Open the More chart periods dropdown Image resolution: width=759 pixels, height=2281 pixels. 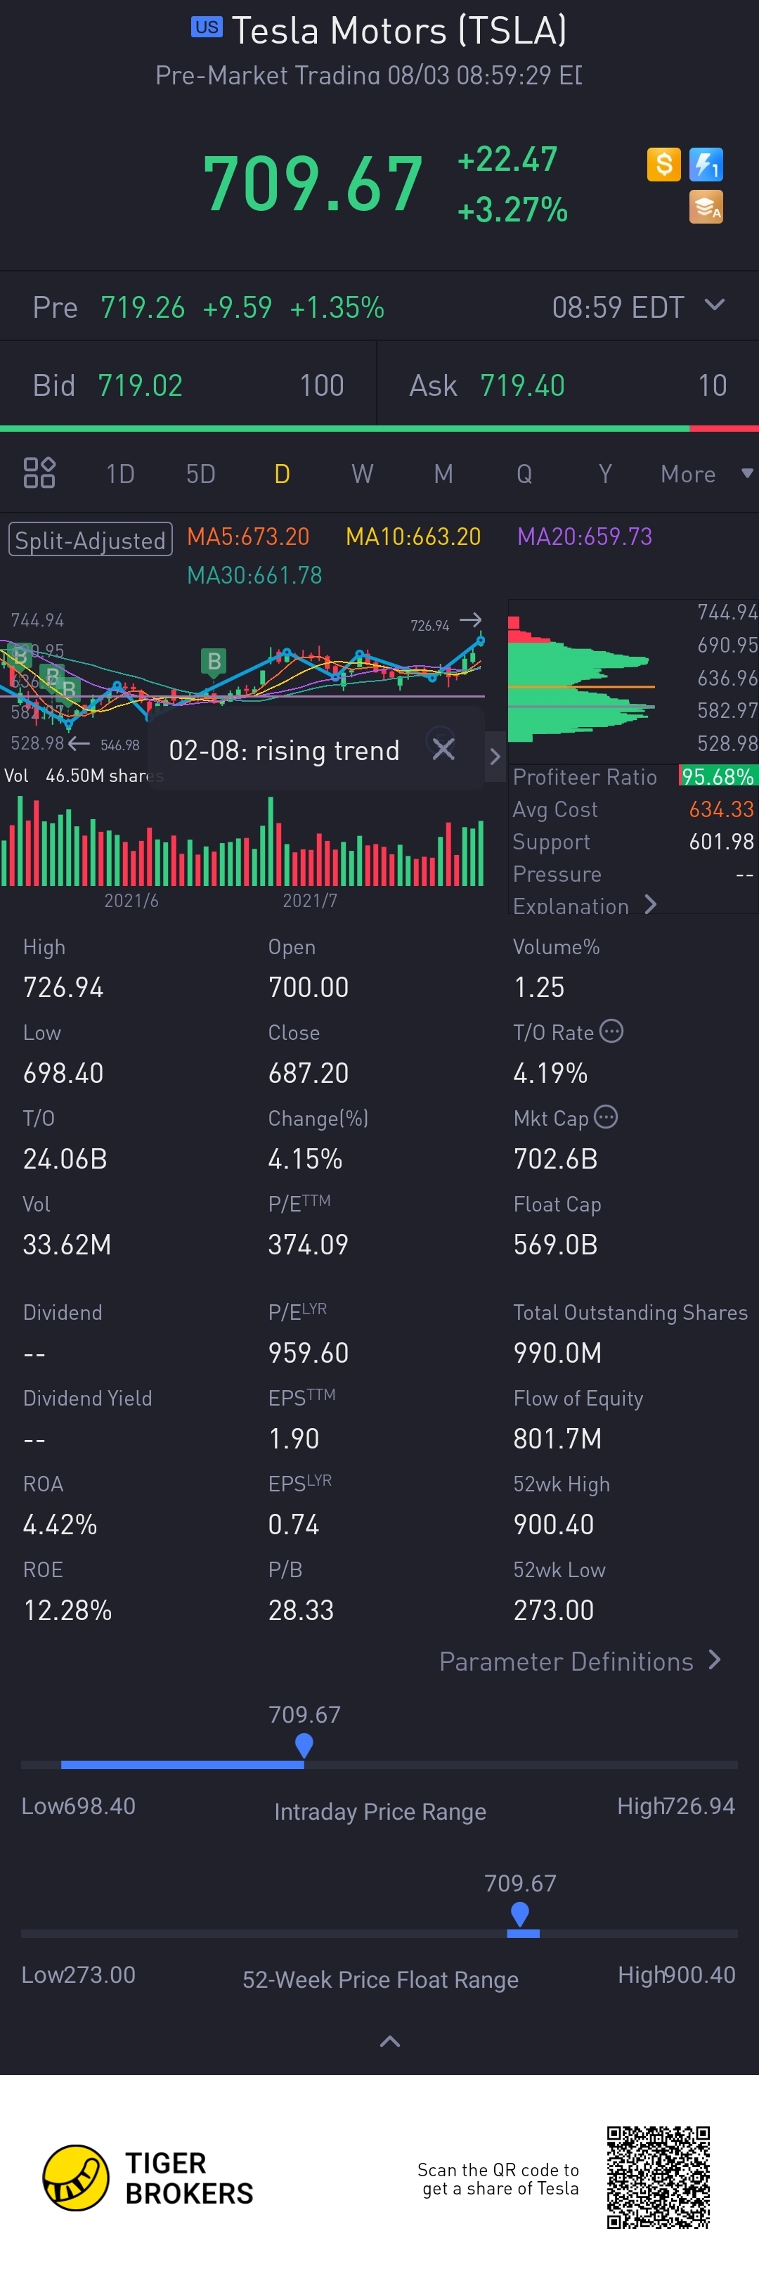(x=707, y=474)
